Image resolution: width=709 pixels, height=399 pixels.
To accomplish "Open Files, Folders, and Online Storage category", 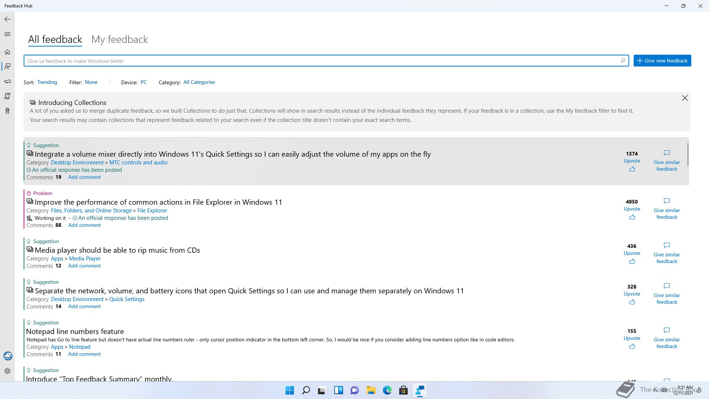I will click(x=91, y=210).
